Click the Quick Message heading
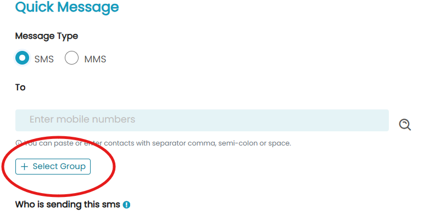 pos(67,7)
